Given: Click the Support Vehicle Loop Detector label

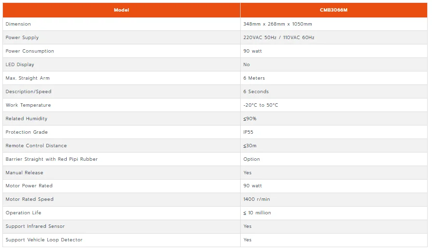Looking at the screenshot, I should click(44, 239).
